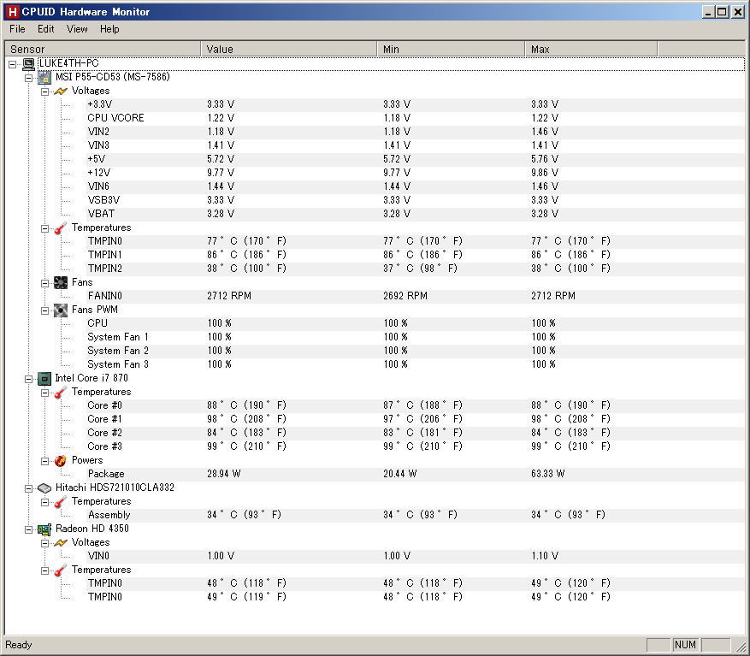750x656 pixels.
Task: Click the motherboard icon beside MSI P55-CD53
Action: pos(44,78)
